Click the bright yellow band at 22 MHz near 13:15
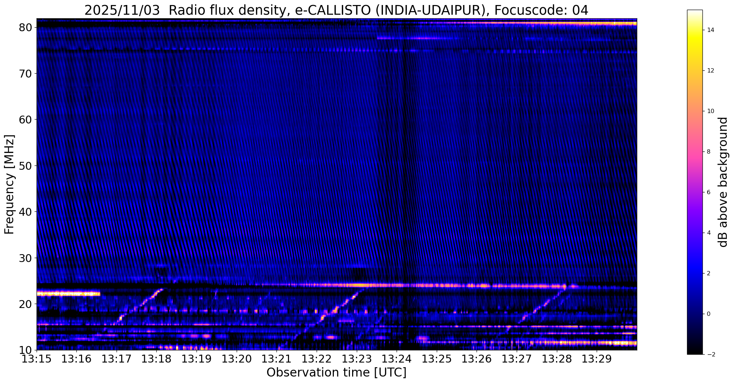Screen dimensions: 734x383 [68, 293]
